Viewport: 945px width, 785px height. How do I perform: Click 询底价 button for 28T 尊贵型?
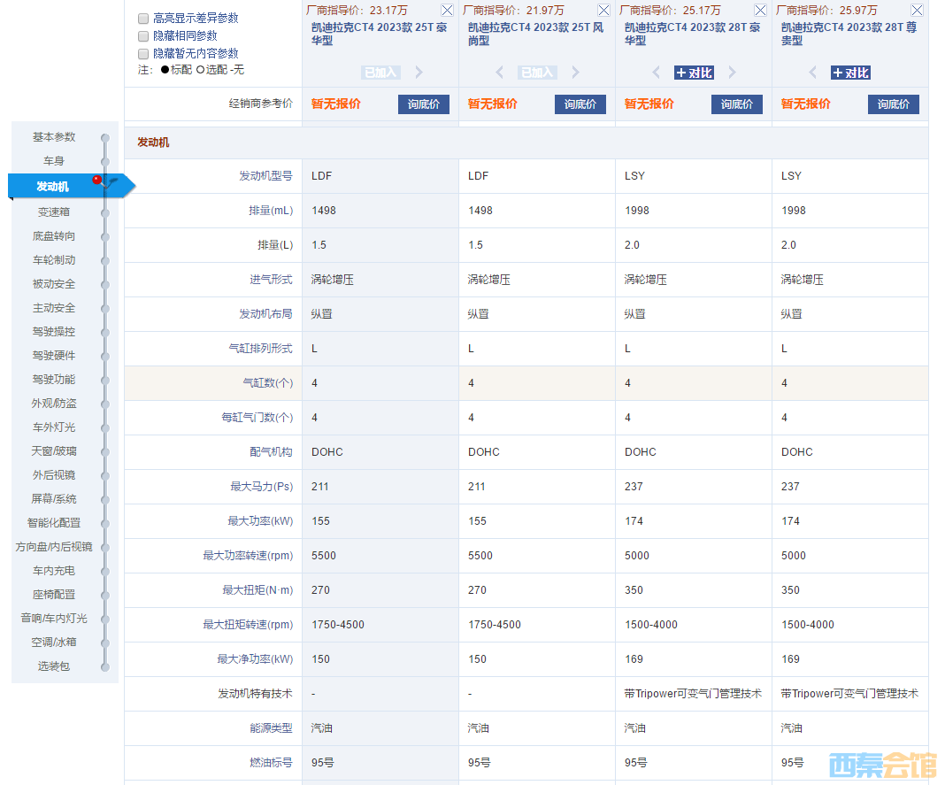(893, 104)
